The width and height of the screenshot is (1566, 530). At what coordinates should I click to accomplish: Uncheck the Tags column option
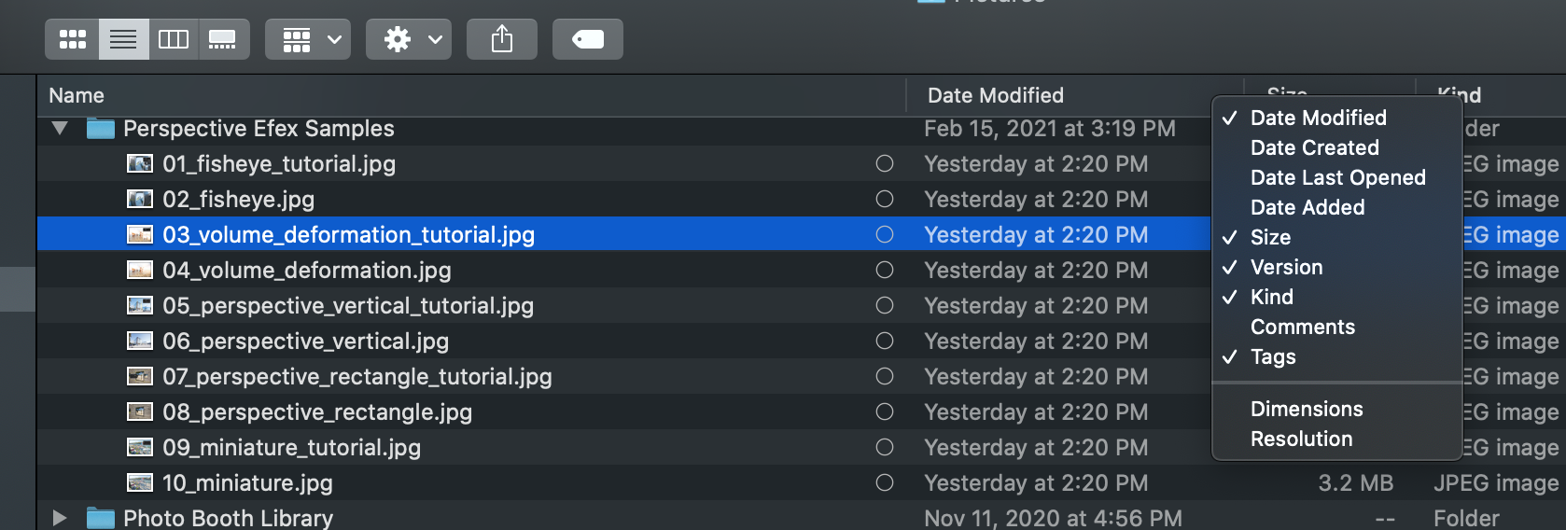(1273, 356)
